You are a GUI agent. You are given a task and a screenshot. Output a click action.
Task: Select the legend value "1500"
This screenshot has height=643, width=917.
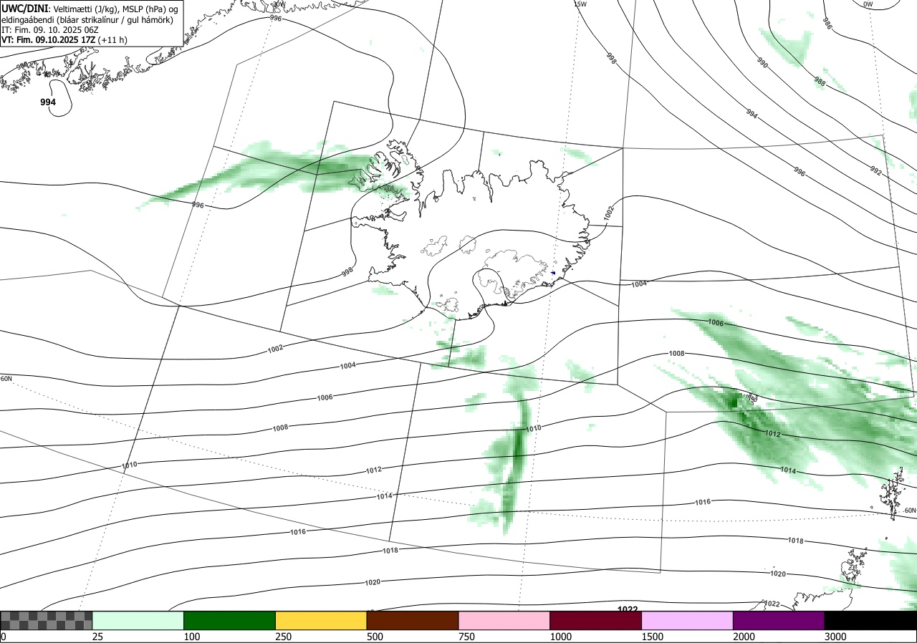click(x=653, y=637)
